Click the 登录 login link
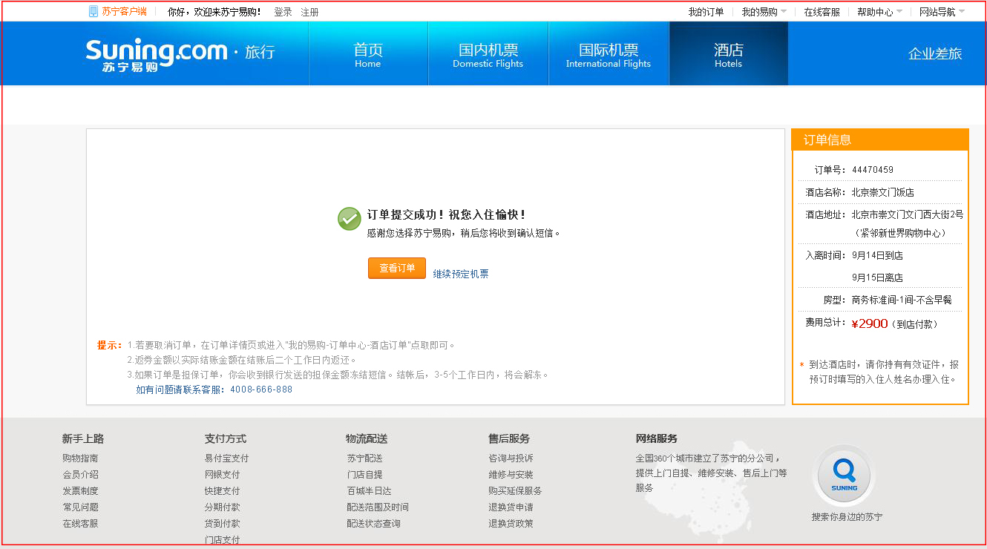Image resolution: width=987 pixels, height=549 pixels. point(283,12)
